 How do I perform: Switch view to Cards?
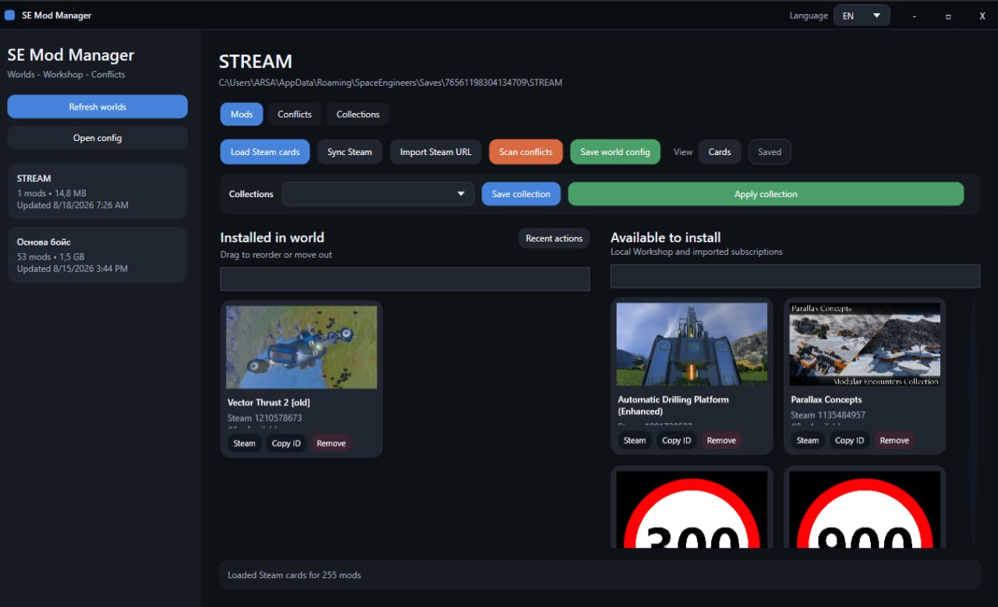(x=720, y=152)
